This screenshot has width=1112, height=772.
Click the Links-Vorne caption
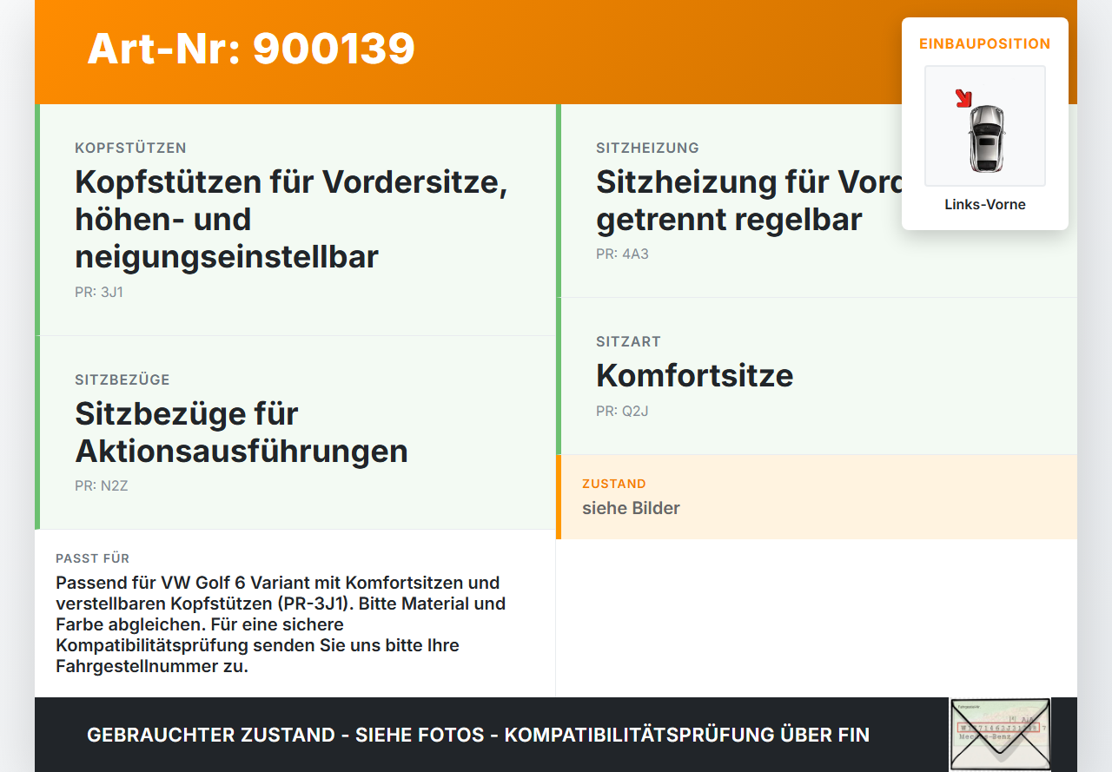[x=985, y=205]
